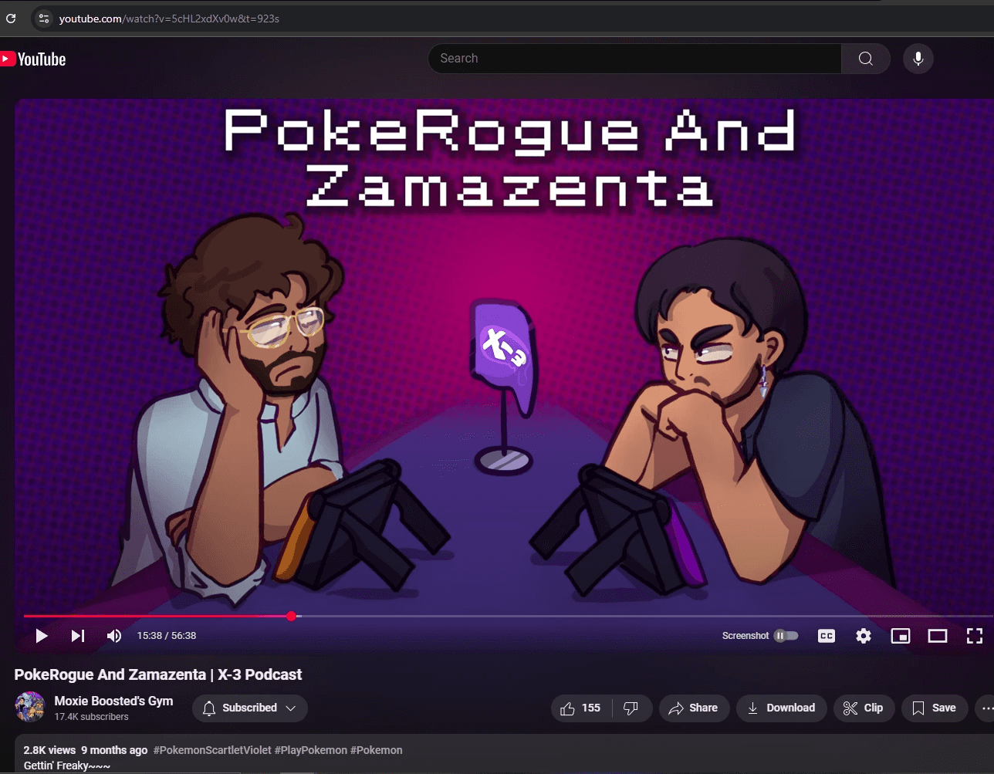Viewport: 994px width, 774px height.
Task: Open more actions ellipsis menu
Action: pos(986,708)
